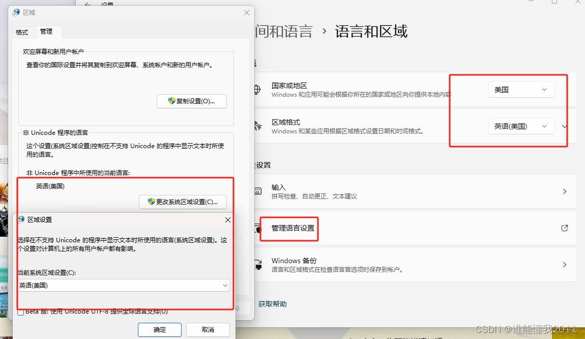Click shield icon on 更改系统区域设置 button
Viewport: 585px width, 339px height.
click(152, 202)
